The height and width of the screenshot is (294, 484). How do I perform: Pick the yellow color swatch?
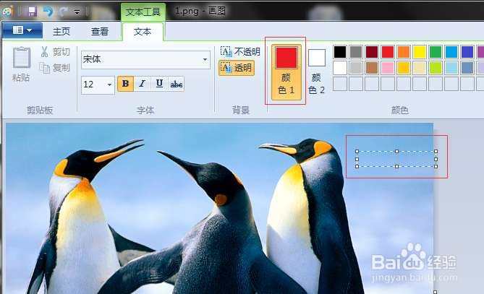point(420,52)
